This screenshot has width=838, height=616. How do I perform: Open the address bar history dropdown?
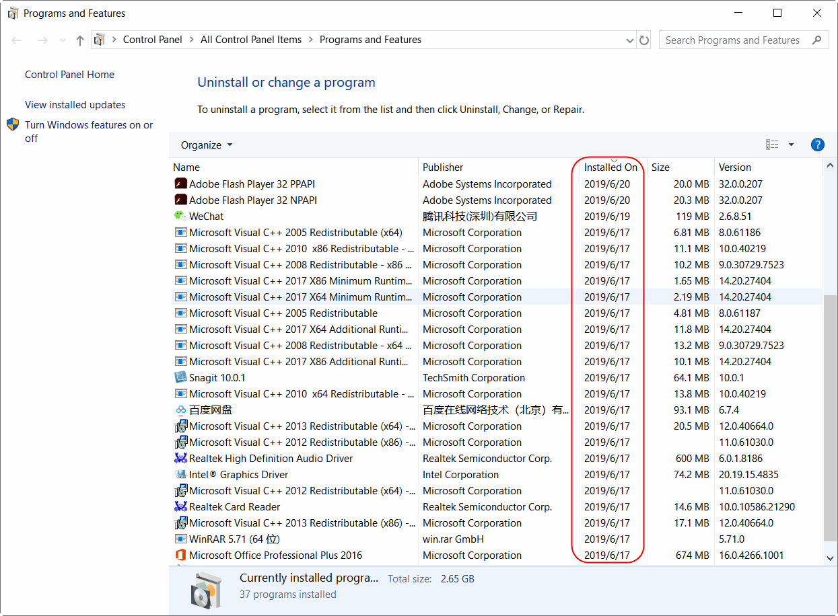tap(631, 40)
